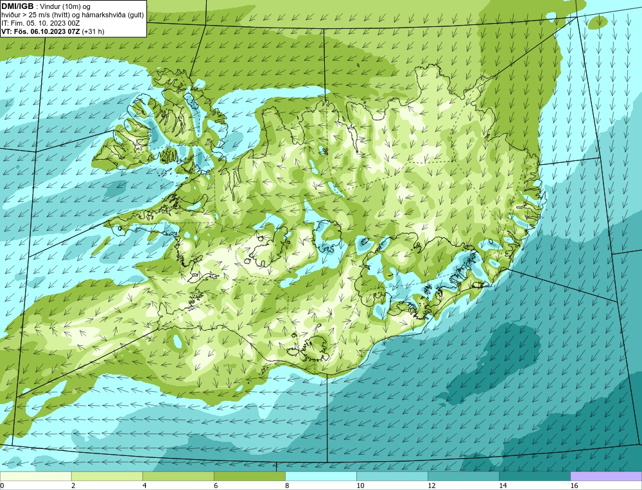
Task: Click the 'VT: Fös. 06.10.2023 07Z' line
Action: tap(41, 31)
